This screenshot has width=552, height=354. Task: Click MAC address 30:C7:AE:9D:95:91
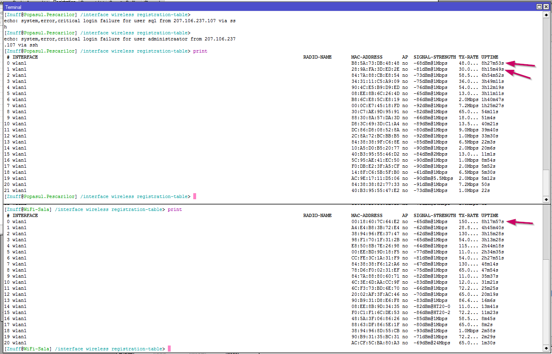tap(375, 112)
